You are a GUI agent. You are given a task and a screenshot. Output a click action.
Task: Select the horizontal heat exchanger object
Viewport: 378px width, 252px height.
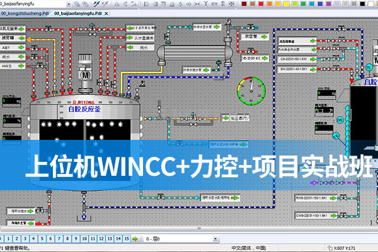[x=195, y=54]
